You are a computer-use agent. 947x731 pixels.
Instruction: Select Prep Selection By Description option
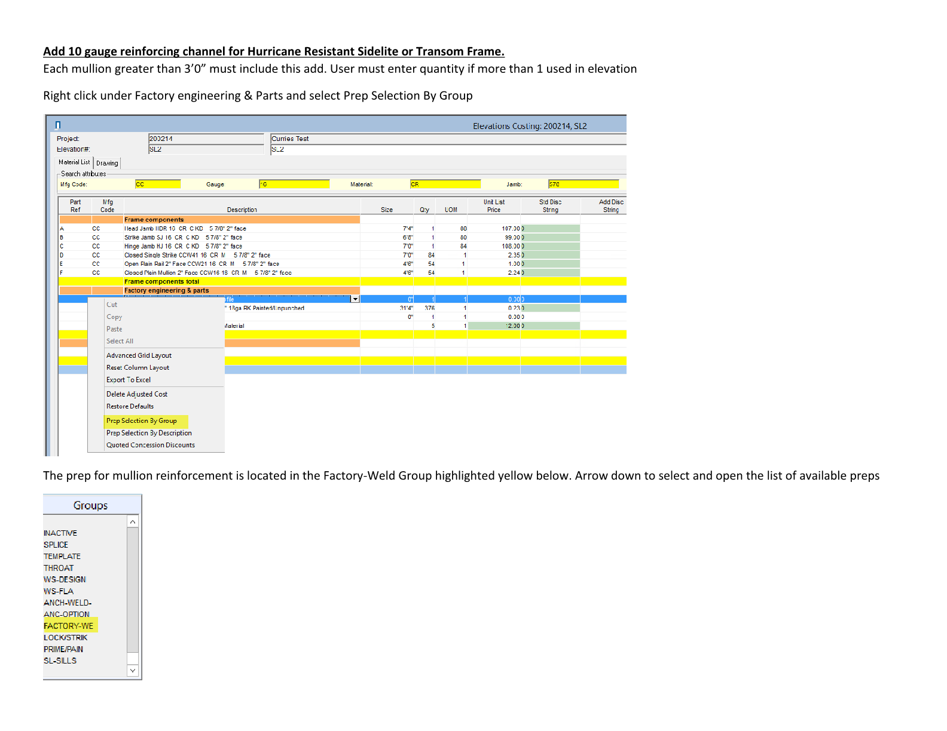pyautogui.click(x=149, y=433)
